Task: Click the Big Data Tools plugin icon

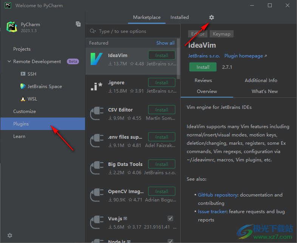Action: [x=97, y=168]
